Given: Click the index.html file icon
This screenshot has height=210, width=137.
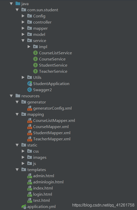Looking at the screenshot, I should click(x=30, y=188).
